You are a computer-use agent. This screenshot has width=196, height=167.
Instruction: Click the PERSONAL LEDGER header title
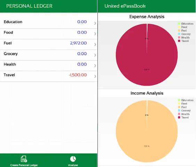pyautogui.click(x=29, y=6)
